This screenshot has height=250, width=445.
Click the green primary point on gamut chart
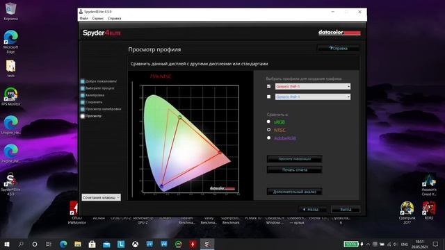click(x=179, y=117)
